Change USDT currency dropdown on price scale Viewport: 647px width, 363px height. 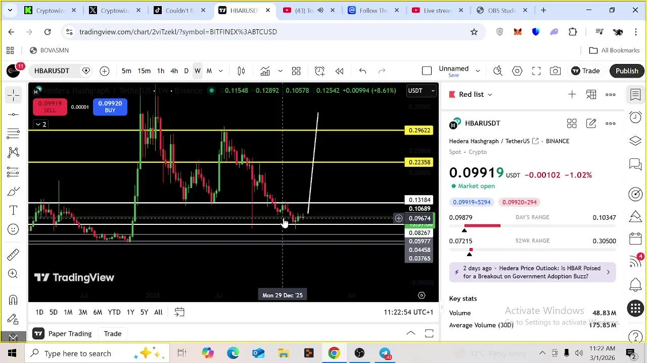click(x=422, y=91)
